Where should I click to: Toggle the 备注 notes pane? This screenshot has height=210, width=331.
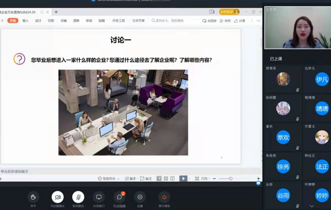click(x=130, y=179)
